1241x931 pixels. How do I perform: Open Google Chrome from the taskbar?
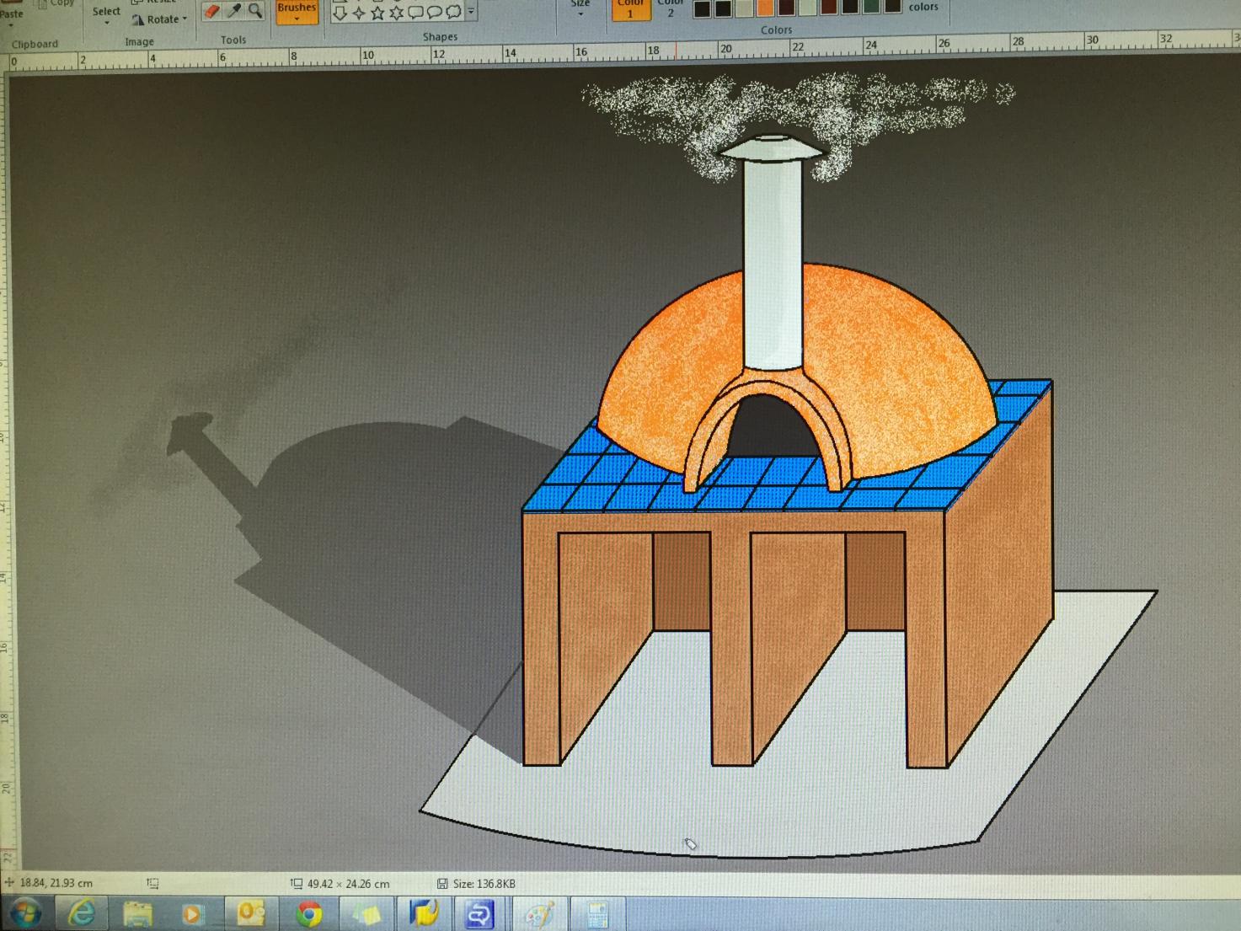(x=308, y=913)
